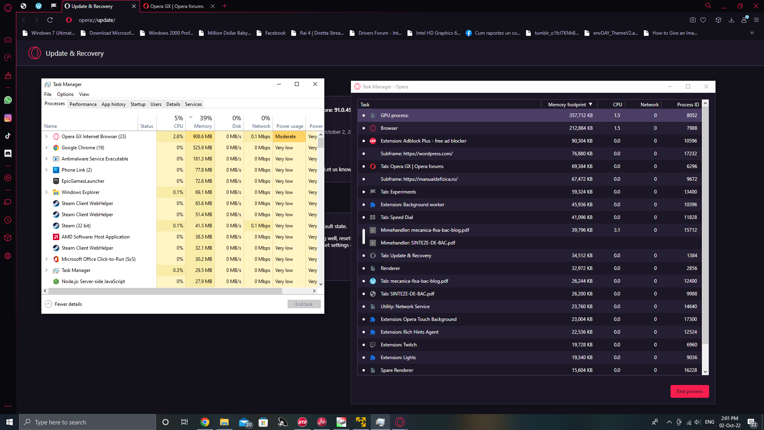The width and height of the screenshot is (764, 430).
Task: Expand the Google Chrome process group
Action: tap(46, 148)
